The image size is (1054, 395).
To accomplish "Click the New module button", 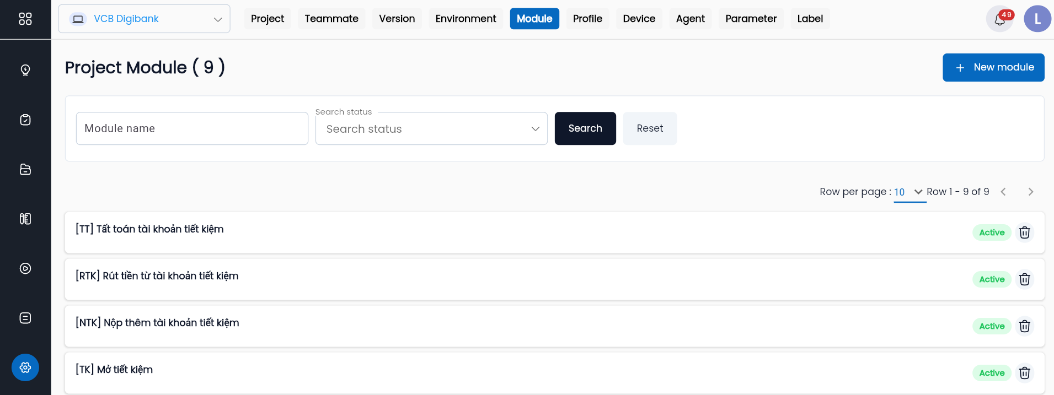I will pos(993,67).
